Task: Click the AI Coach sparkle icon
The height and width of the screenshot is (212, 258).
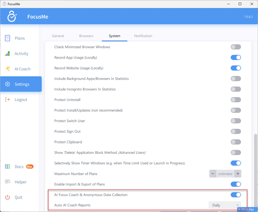Action: 7,69
